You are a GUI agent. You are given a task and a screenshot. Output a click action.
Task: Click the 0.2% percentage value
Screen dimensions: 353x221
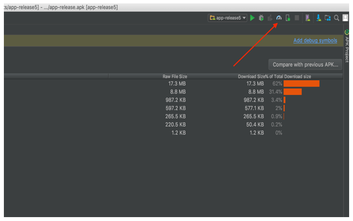[x=276, y=124]
